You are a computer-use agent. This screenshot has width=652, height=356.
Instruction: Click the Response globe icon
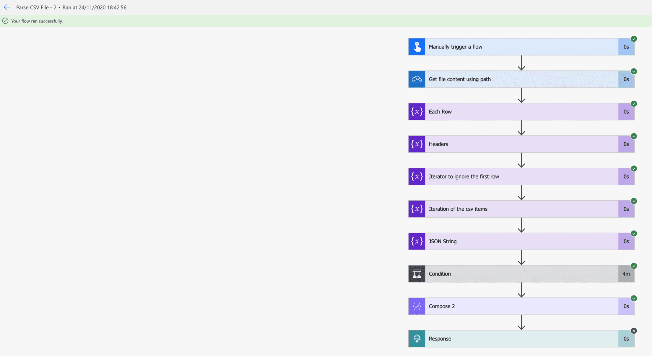coord(417,339)
